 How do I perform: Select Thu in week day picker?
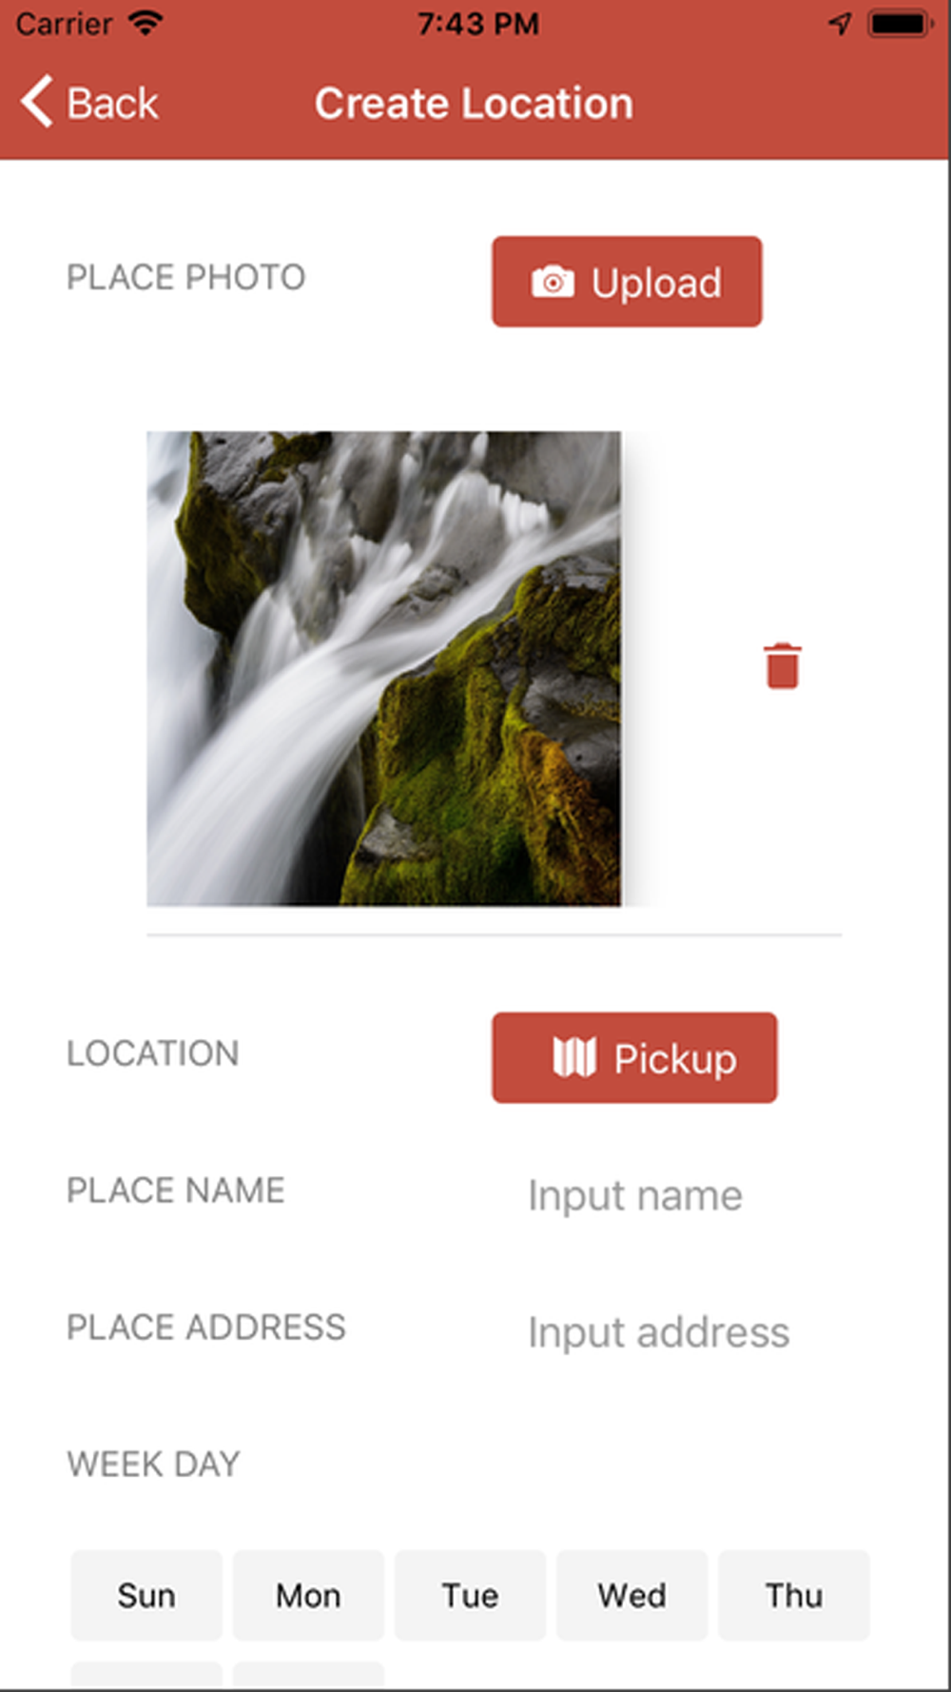(x=794, y=1595)
